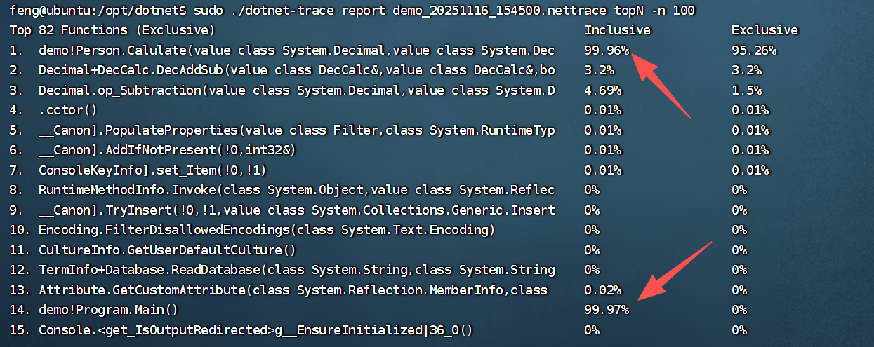Click the Decimal.op_Subtraction function line

[x=296, y=90]
